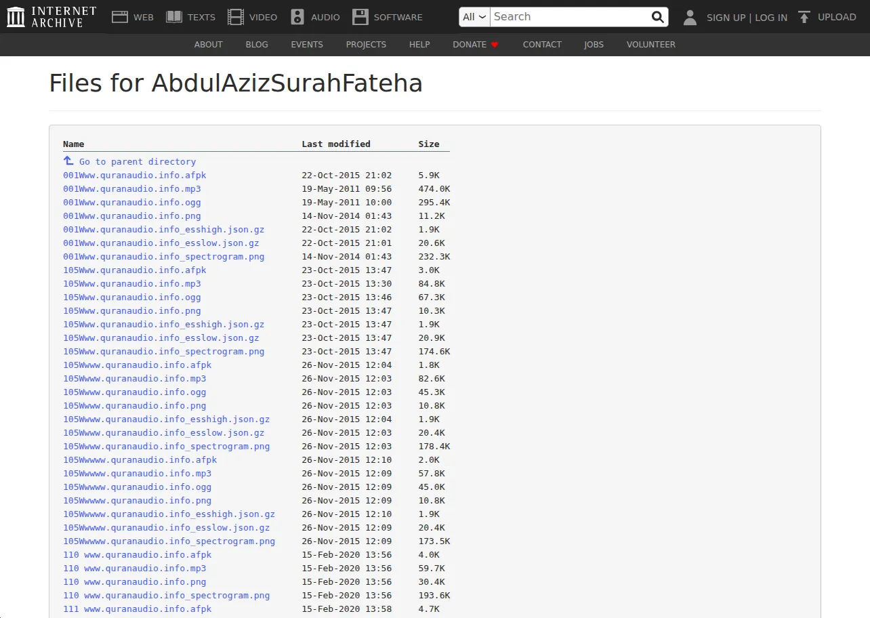The width and height of the screenshot is (870, 618).
Task: Open 105Wwwww.quranaudio.info.mp3 file
Action: point(138,474)
